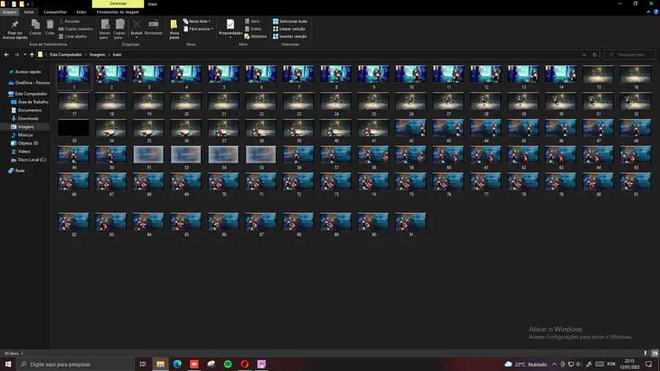Click the Abrir button
The image size is (660, 371).
pyautogui.click(x=254, y=21)
